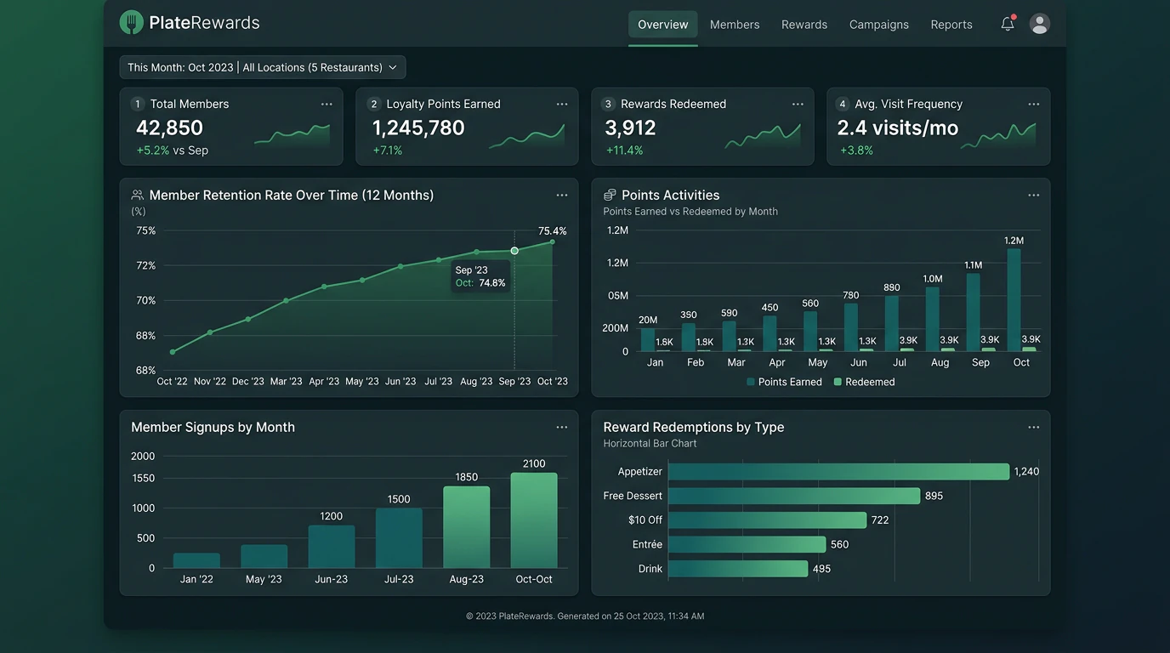Click the $10 Off redemption bar
This screenshot has width=1170, height=653.
768,520
